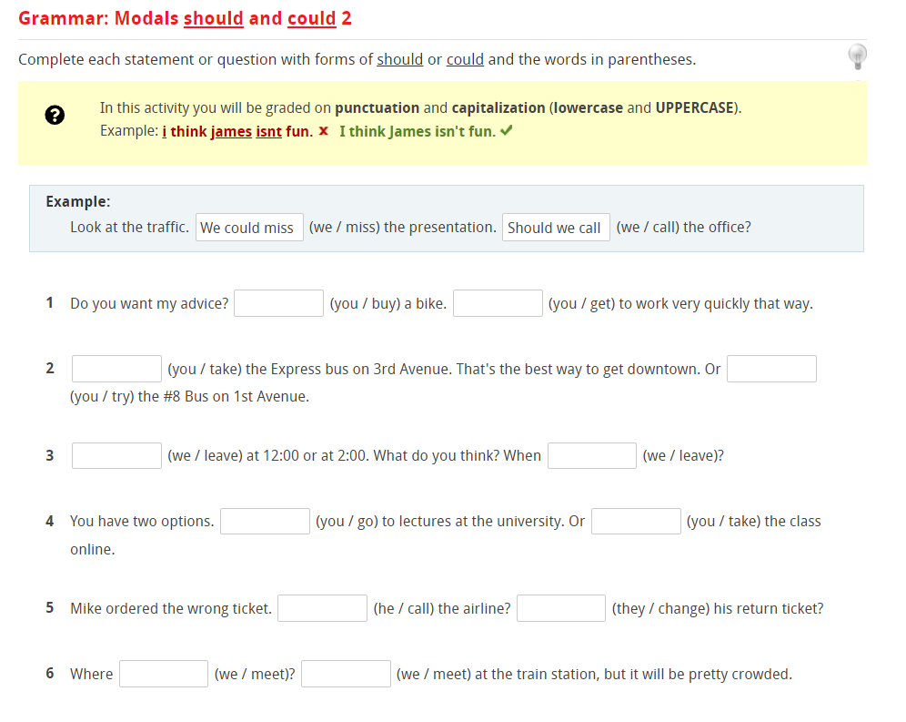Focus the blank after 'get downtown. Or'
This screenshot has height=722, width=906.
(771, 369)
